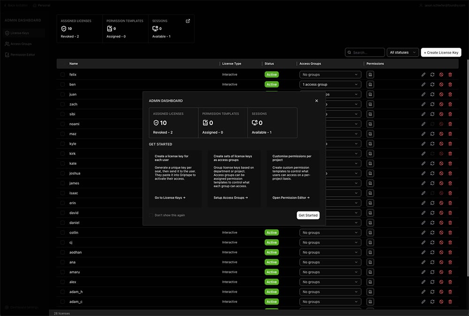Open collin's No groups dropdown
Image resolution: width=469 pixels, height=316 pixels.
tap(330, 233)
